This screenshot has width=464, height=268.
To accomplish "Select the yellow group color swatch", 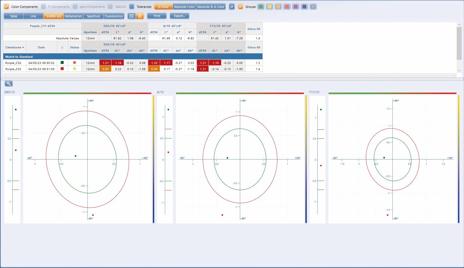I will click(x=270, y=7).
